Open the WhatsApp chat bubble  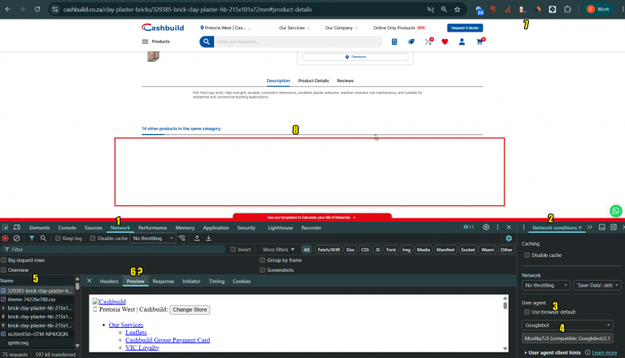(x=616, y=211)
